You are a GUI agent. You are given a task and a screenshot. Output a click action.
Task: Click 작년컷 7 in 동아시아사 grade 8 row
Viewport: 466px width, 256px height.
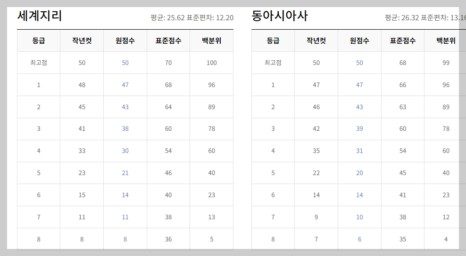pos(316,240)
